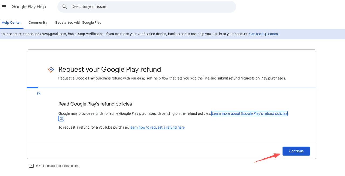The height and width of the screenshot is (176, 345).
Task: Click the Read Google Play's refund policies heading
Action: pos(95,104)
